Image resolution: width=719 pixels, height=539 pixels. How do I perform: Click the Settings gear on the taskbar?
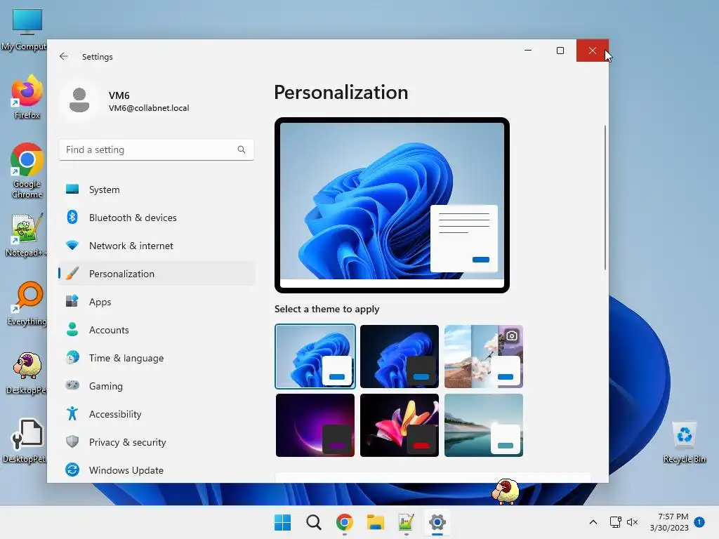437,522
